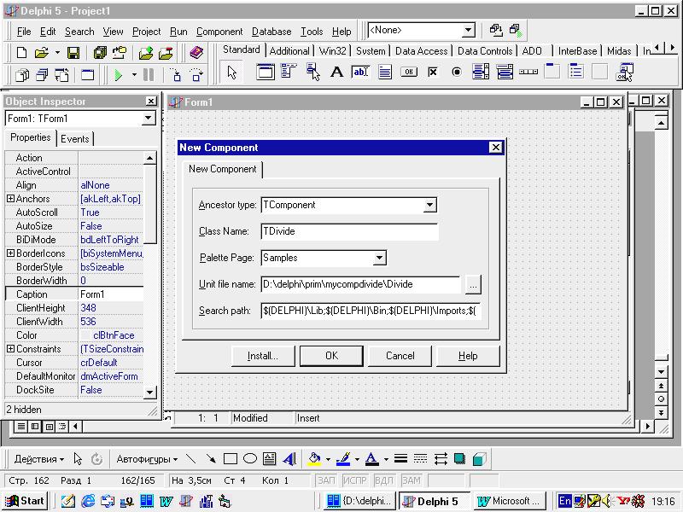The width and height of the screenshot is (683, 512).
Task: Switch to the Additional palette tab
Action: (x=289, y=51)
